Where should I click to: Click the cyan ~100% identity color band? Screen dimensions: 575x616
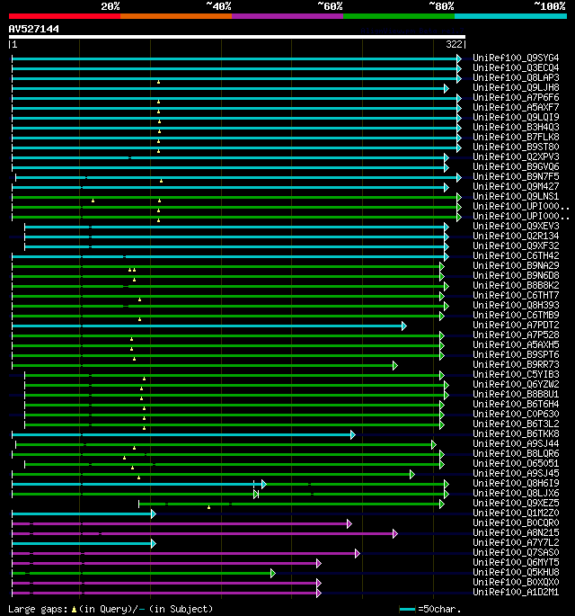(510, 16)
